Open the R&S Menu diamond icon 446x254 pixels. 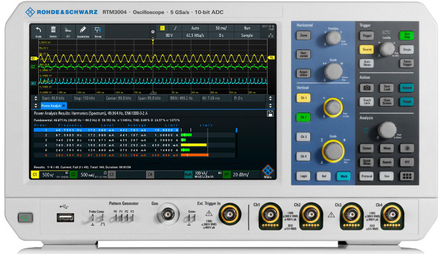click(268, 172)
